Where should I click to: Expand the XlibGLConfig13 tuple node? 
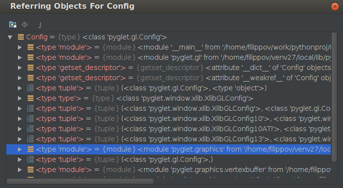pos(20,139)
